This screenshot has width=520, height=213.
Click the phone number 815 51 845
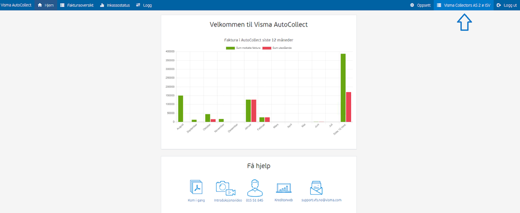pyautogui.click(x=255, y=201)
